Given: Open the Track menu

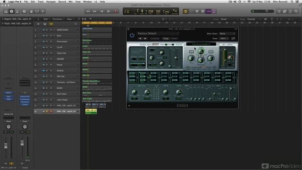Looking at the screenshot, I should [41, 1].
